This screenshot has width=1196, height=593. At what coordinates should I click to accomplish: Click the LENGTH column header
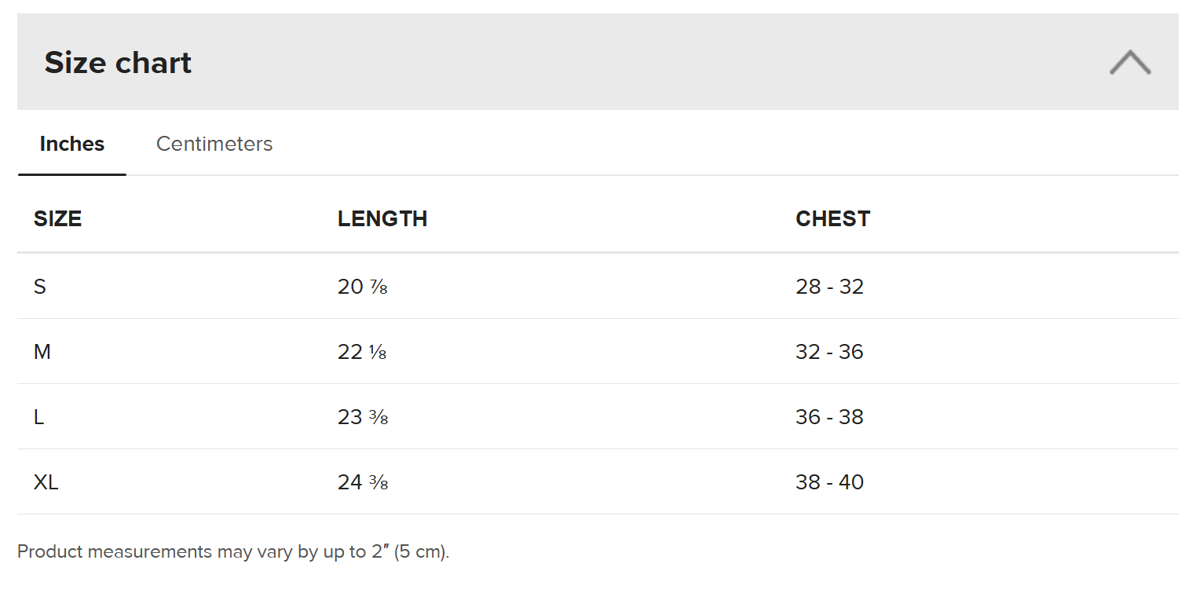pos(382,218)
